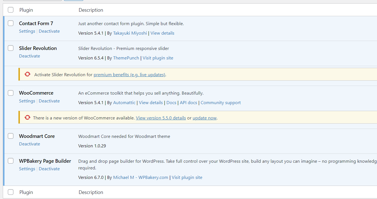Image resolution: width=377 pixels, height=199 pixels.
Task: Click the Woodmart Core plugin name
Action: pyautogui.click(x=37, y=136)
